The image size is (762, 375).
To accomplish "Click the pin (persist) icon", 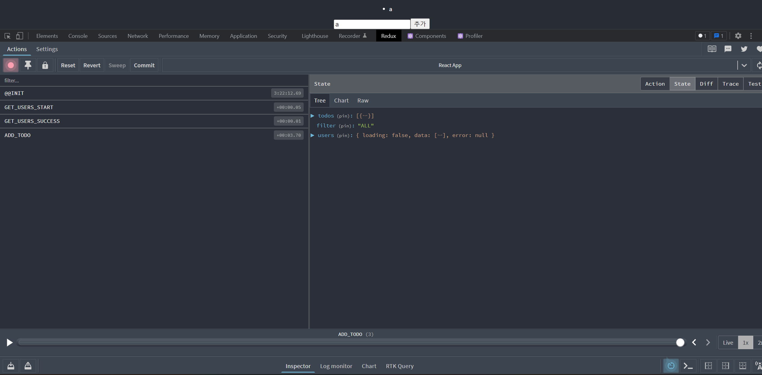I will pyautogui.click(x=28, y=65).
